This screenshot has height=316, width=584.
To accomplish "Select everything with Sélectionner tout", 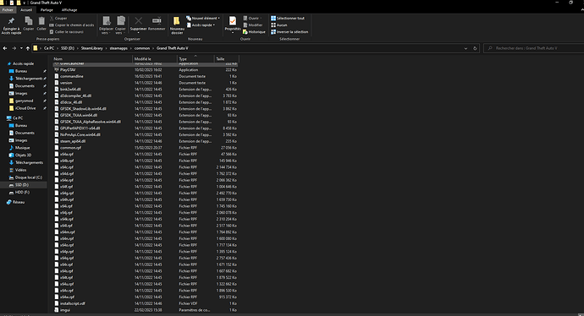I will (x=288, y=19).
